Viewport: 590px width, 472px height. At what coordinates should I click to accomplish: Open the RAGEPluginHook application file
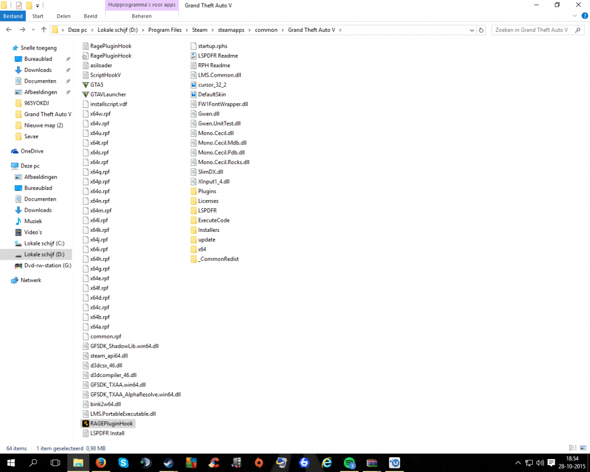pos(107,424)
